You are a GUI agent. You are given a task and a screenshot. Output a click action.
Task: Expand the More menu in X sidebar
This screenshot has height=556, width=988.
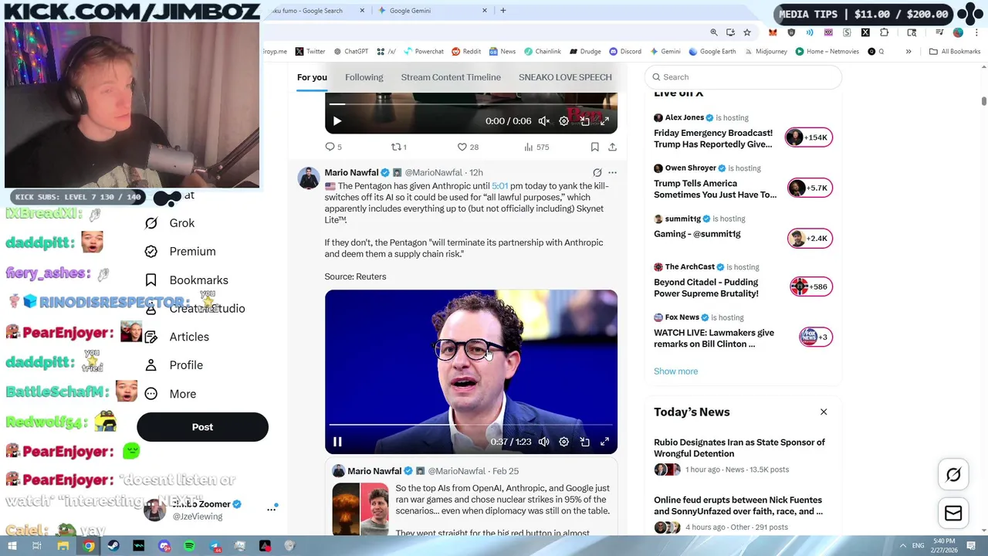[170, 394]
